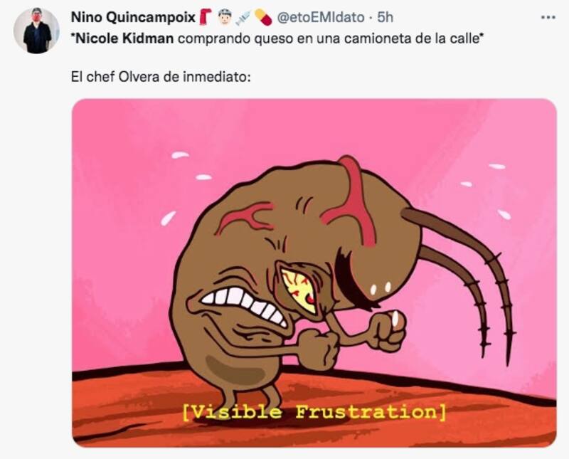Select the bold Nicole Kidman text
The width and height of the screenshot is (569, 459).
tap(124, 38)
